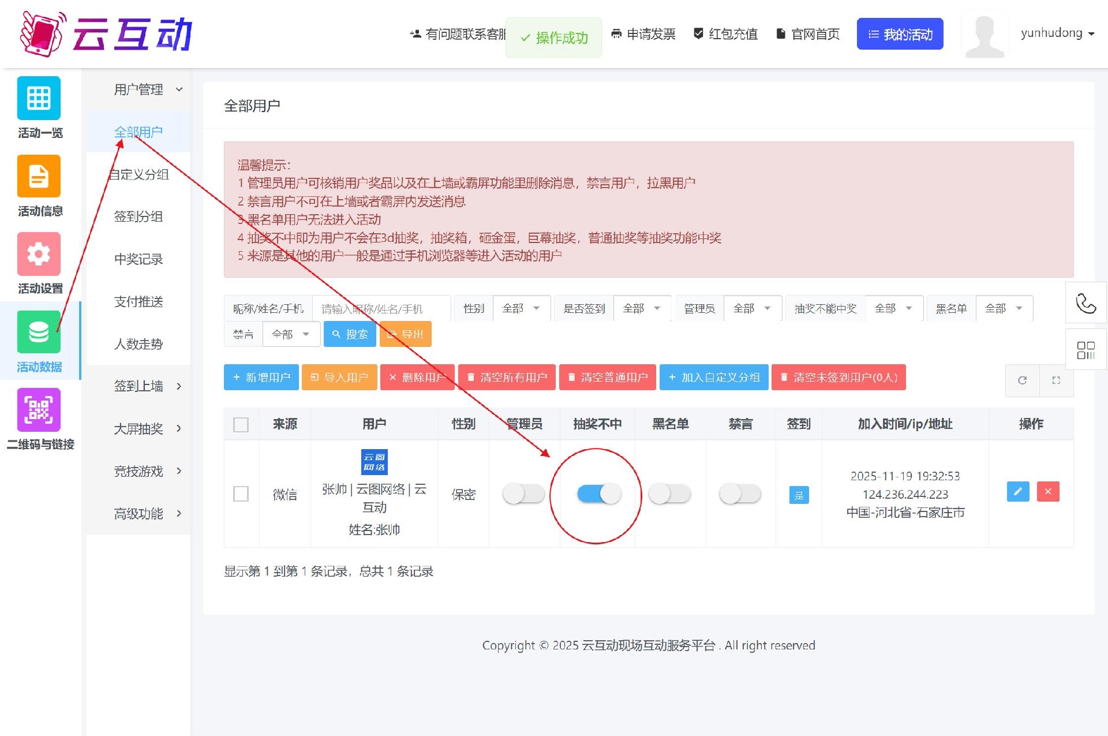Click the table refresh icon

tap(1022, 380)
